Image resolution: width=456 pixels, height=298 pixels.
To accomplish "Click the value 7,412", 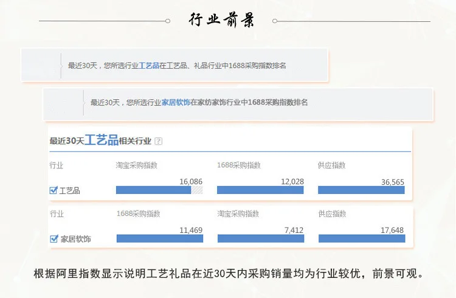I will pyautogui.click(x=294, y=230).
